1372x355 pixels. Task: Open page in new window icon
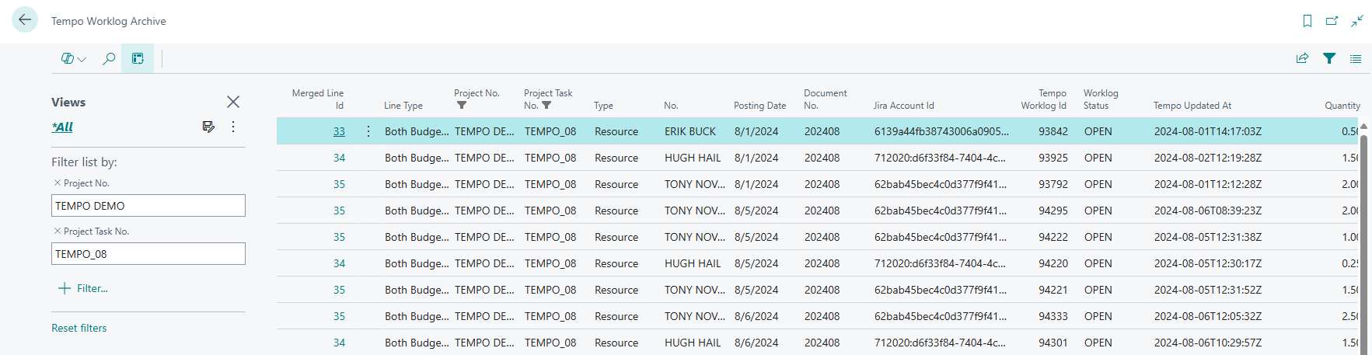coord(1332,21)
